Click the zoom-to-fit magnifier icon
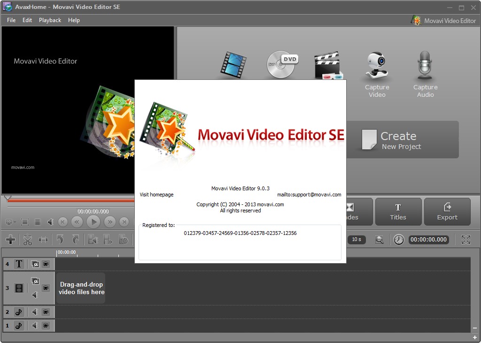481x343 pixels. click(x=379, y=240)
